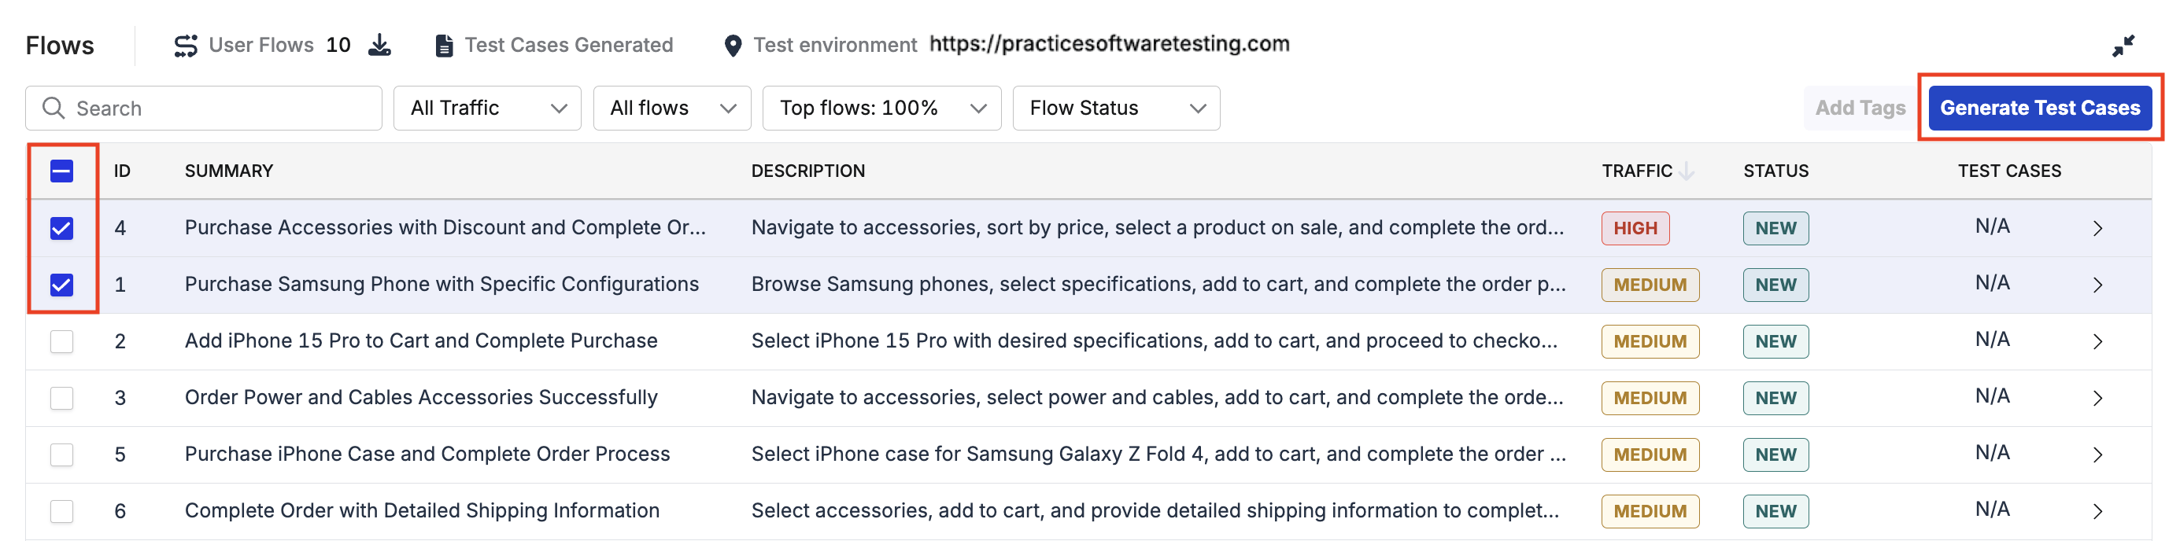Open the Top flows: 100% dropdown
Viewport: 2180px width, 541px height.
(881, 108)
